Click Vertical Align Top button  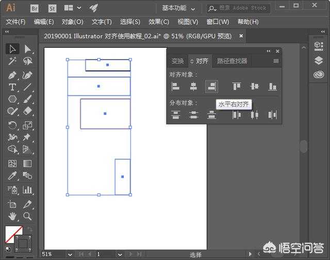click(237, 86)
